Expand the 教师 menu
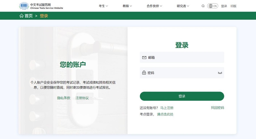 [127, 6]
